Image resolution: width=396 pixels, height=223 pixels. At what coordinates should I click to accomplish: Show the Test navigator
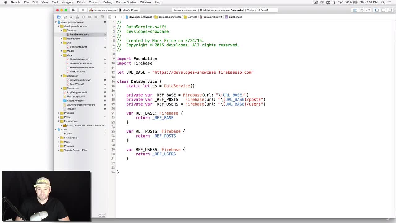click(84, 17)
